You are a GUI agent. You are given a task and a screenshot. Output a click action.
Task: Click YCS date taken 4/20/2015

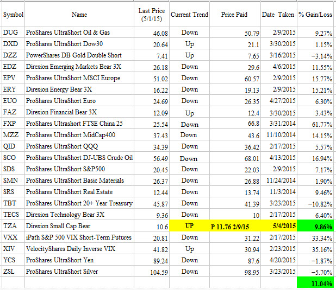278,260
